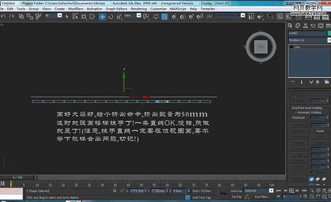Viewport: 331px width, 202px height.
Task: Activate the Select and Rotate tool
Action: (x=110, y=17)
